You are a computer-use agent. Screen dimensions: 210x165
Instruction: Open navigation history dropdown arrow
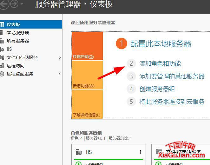click(x=22, y=4)
